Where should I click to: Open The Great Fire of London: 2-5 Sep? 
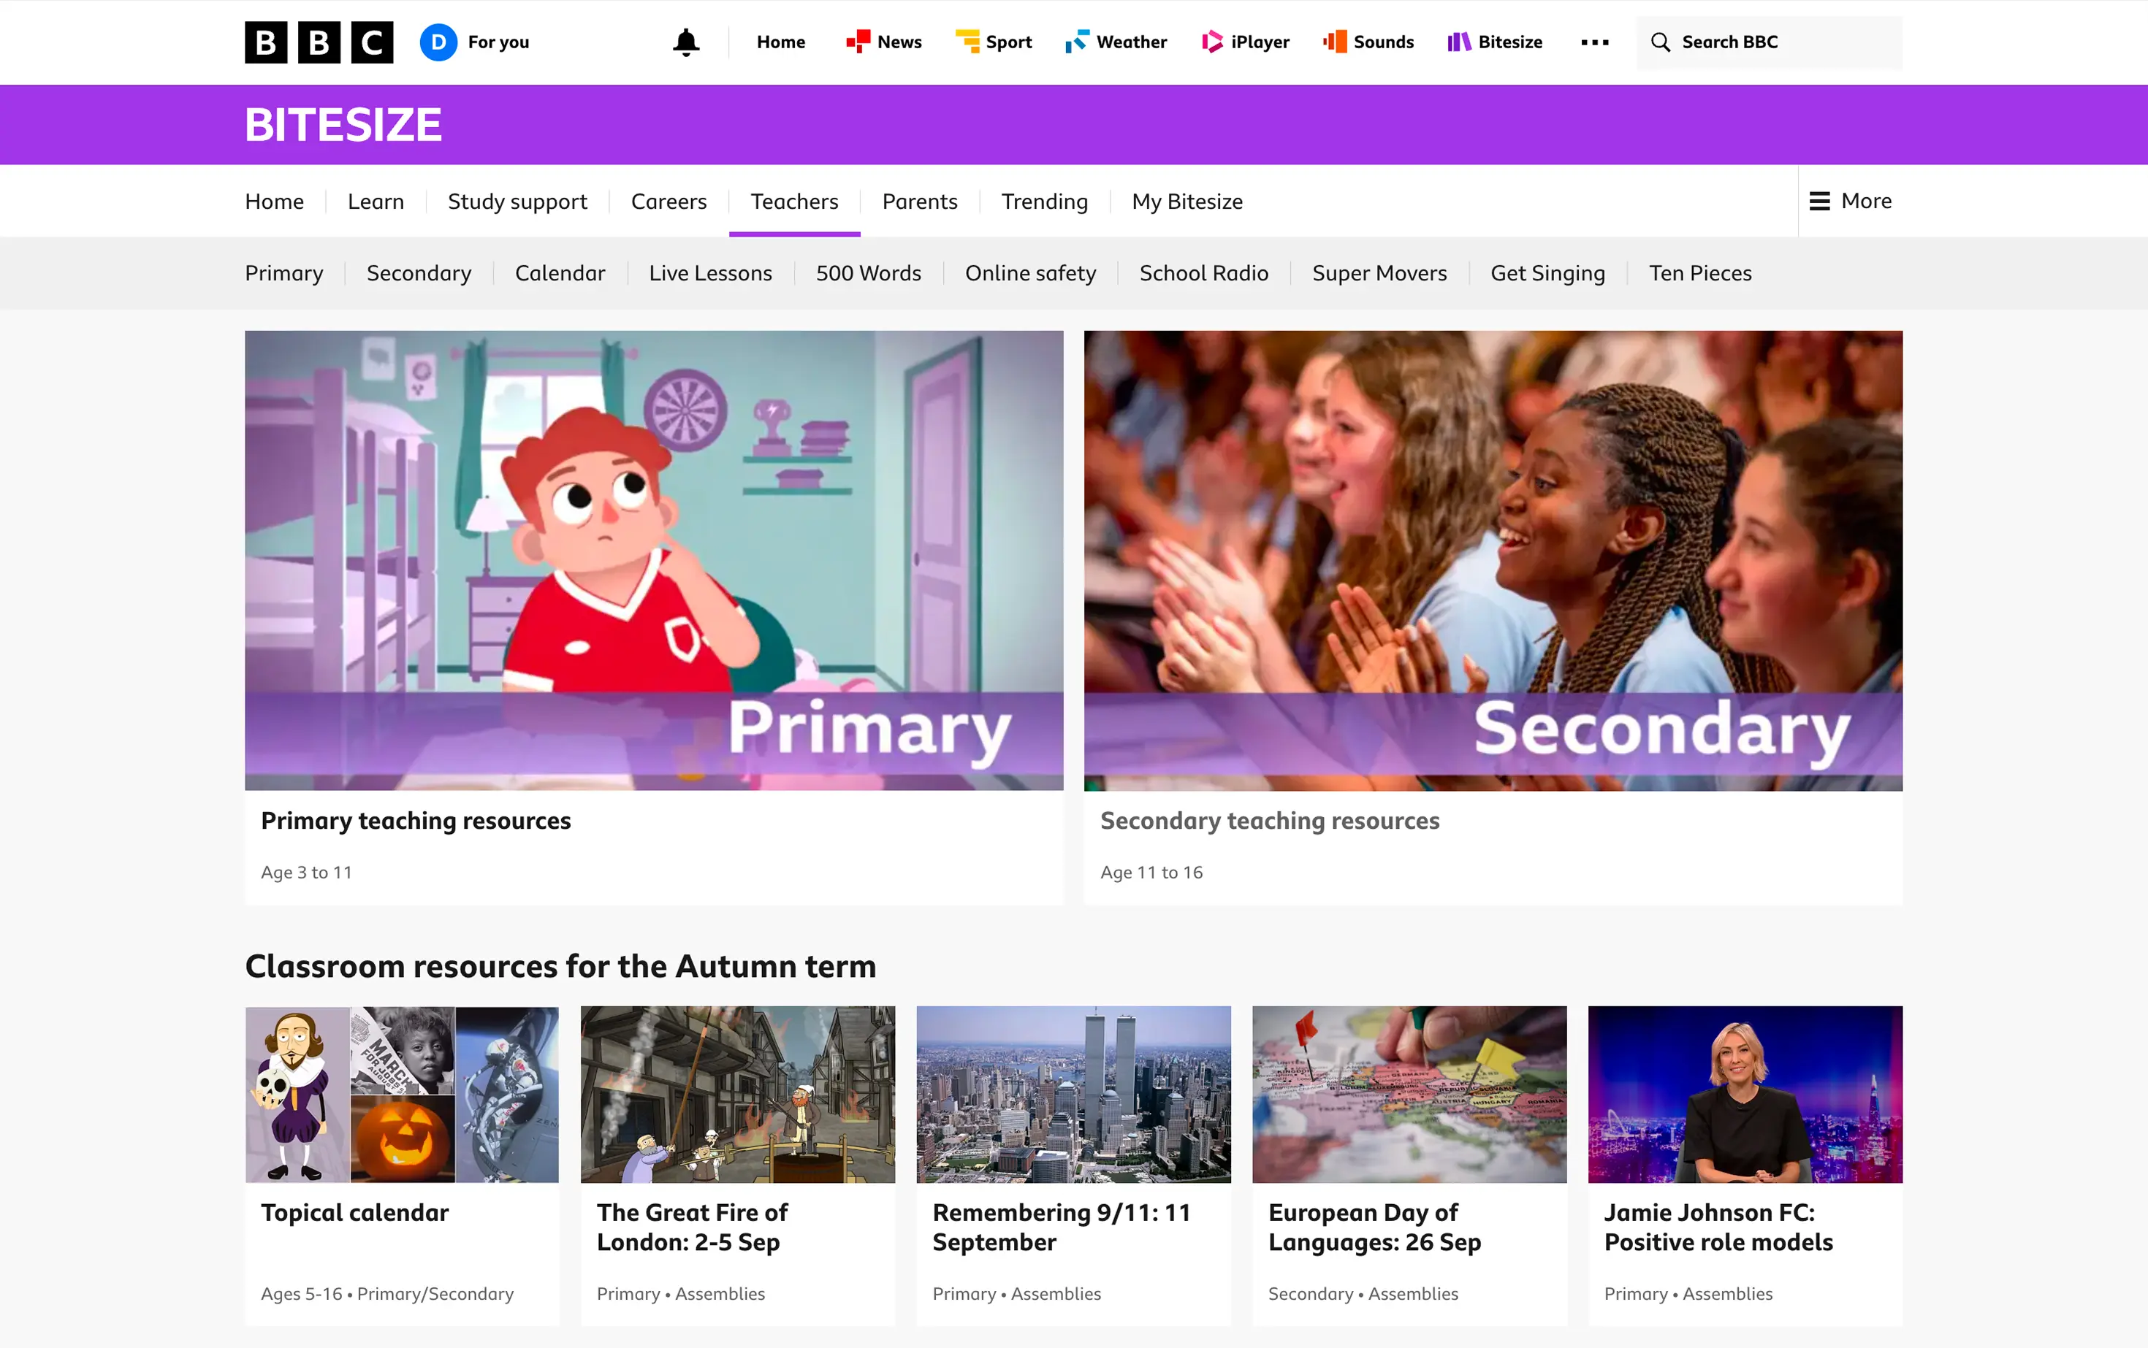point(692,1227)
